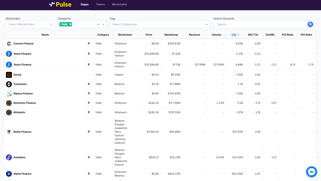Clear all selected categories
Viewport: 321px width, 181px height.
pyautogui.click(x=98, y=24)
